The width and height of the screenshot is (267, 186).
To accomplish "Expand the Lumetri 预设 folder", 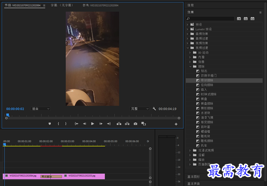I will tap(187, 29).
